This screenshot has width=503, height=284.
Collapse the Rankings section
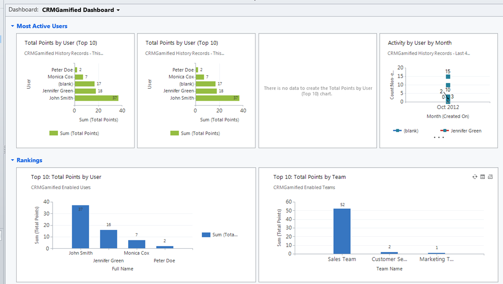[x=12, y=160]
